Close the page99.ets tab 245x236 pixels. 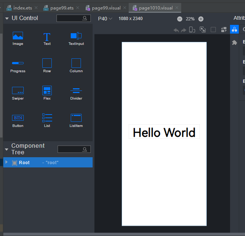78,8
